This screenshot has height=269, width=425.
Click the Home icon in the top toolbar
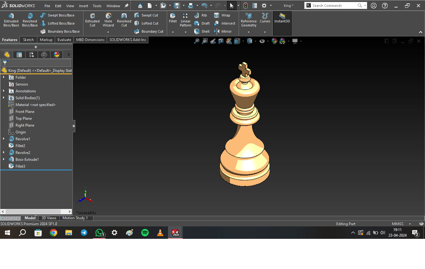pyautogui.click(x=140, y=6)
